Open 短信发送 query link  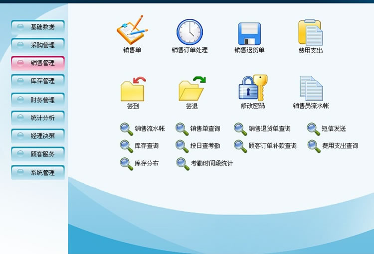333,129
